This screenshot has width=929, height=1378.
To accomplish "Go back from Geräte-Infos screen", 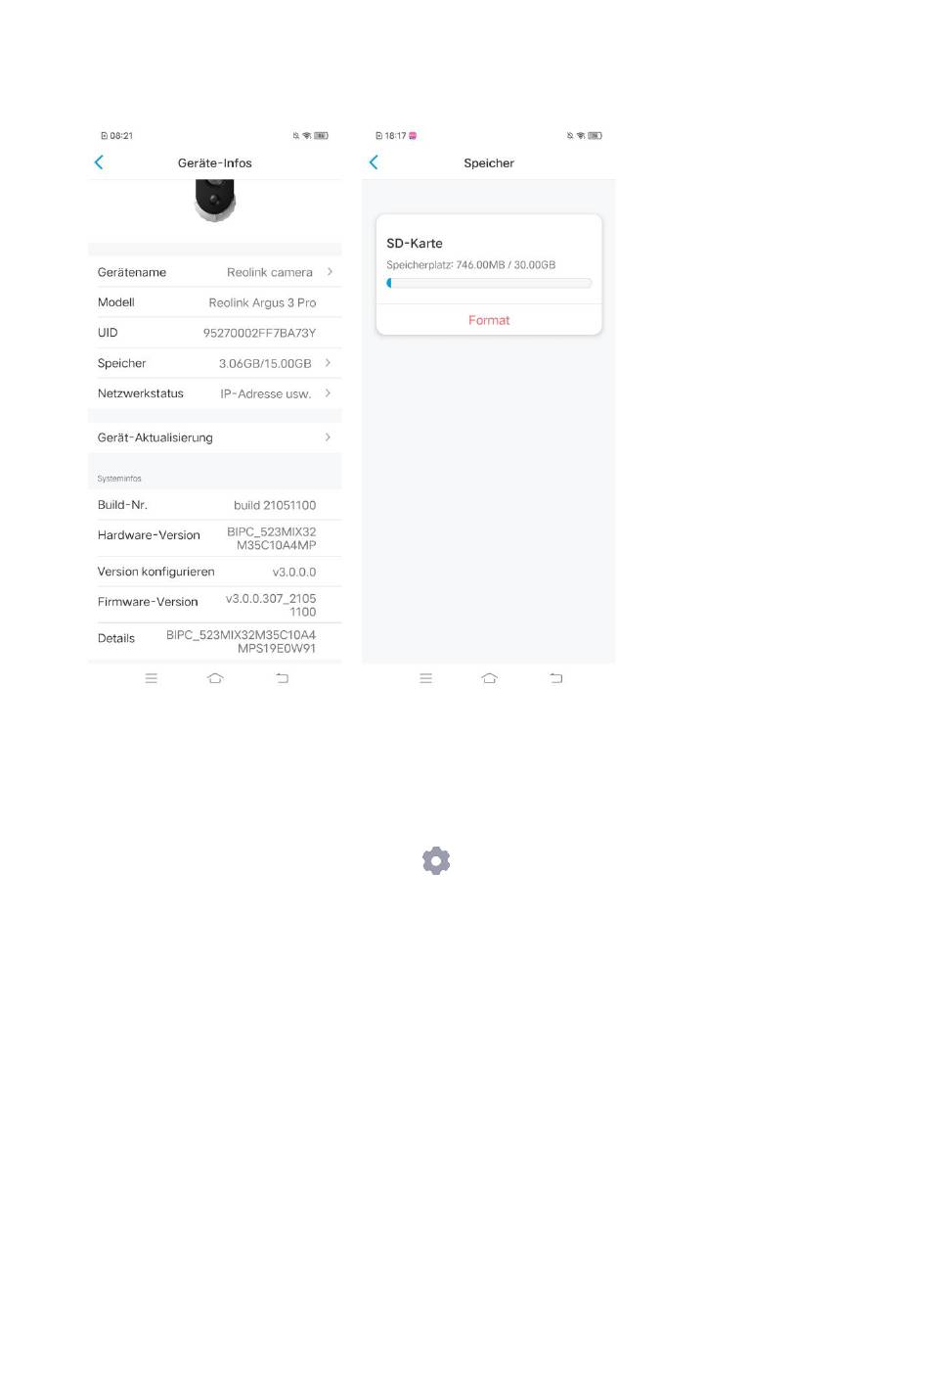I will tap(99, 162).
